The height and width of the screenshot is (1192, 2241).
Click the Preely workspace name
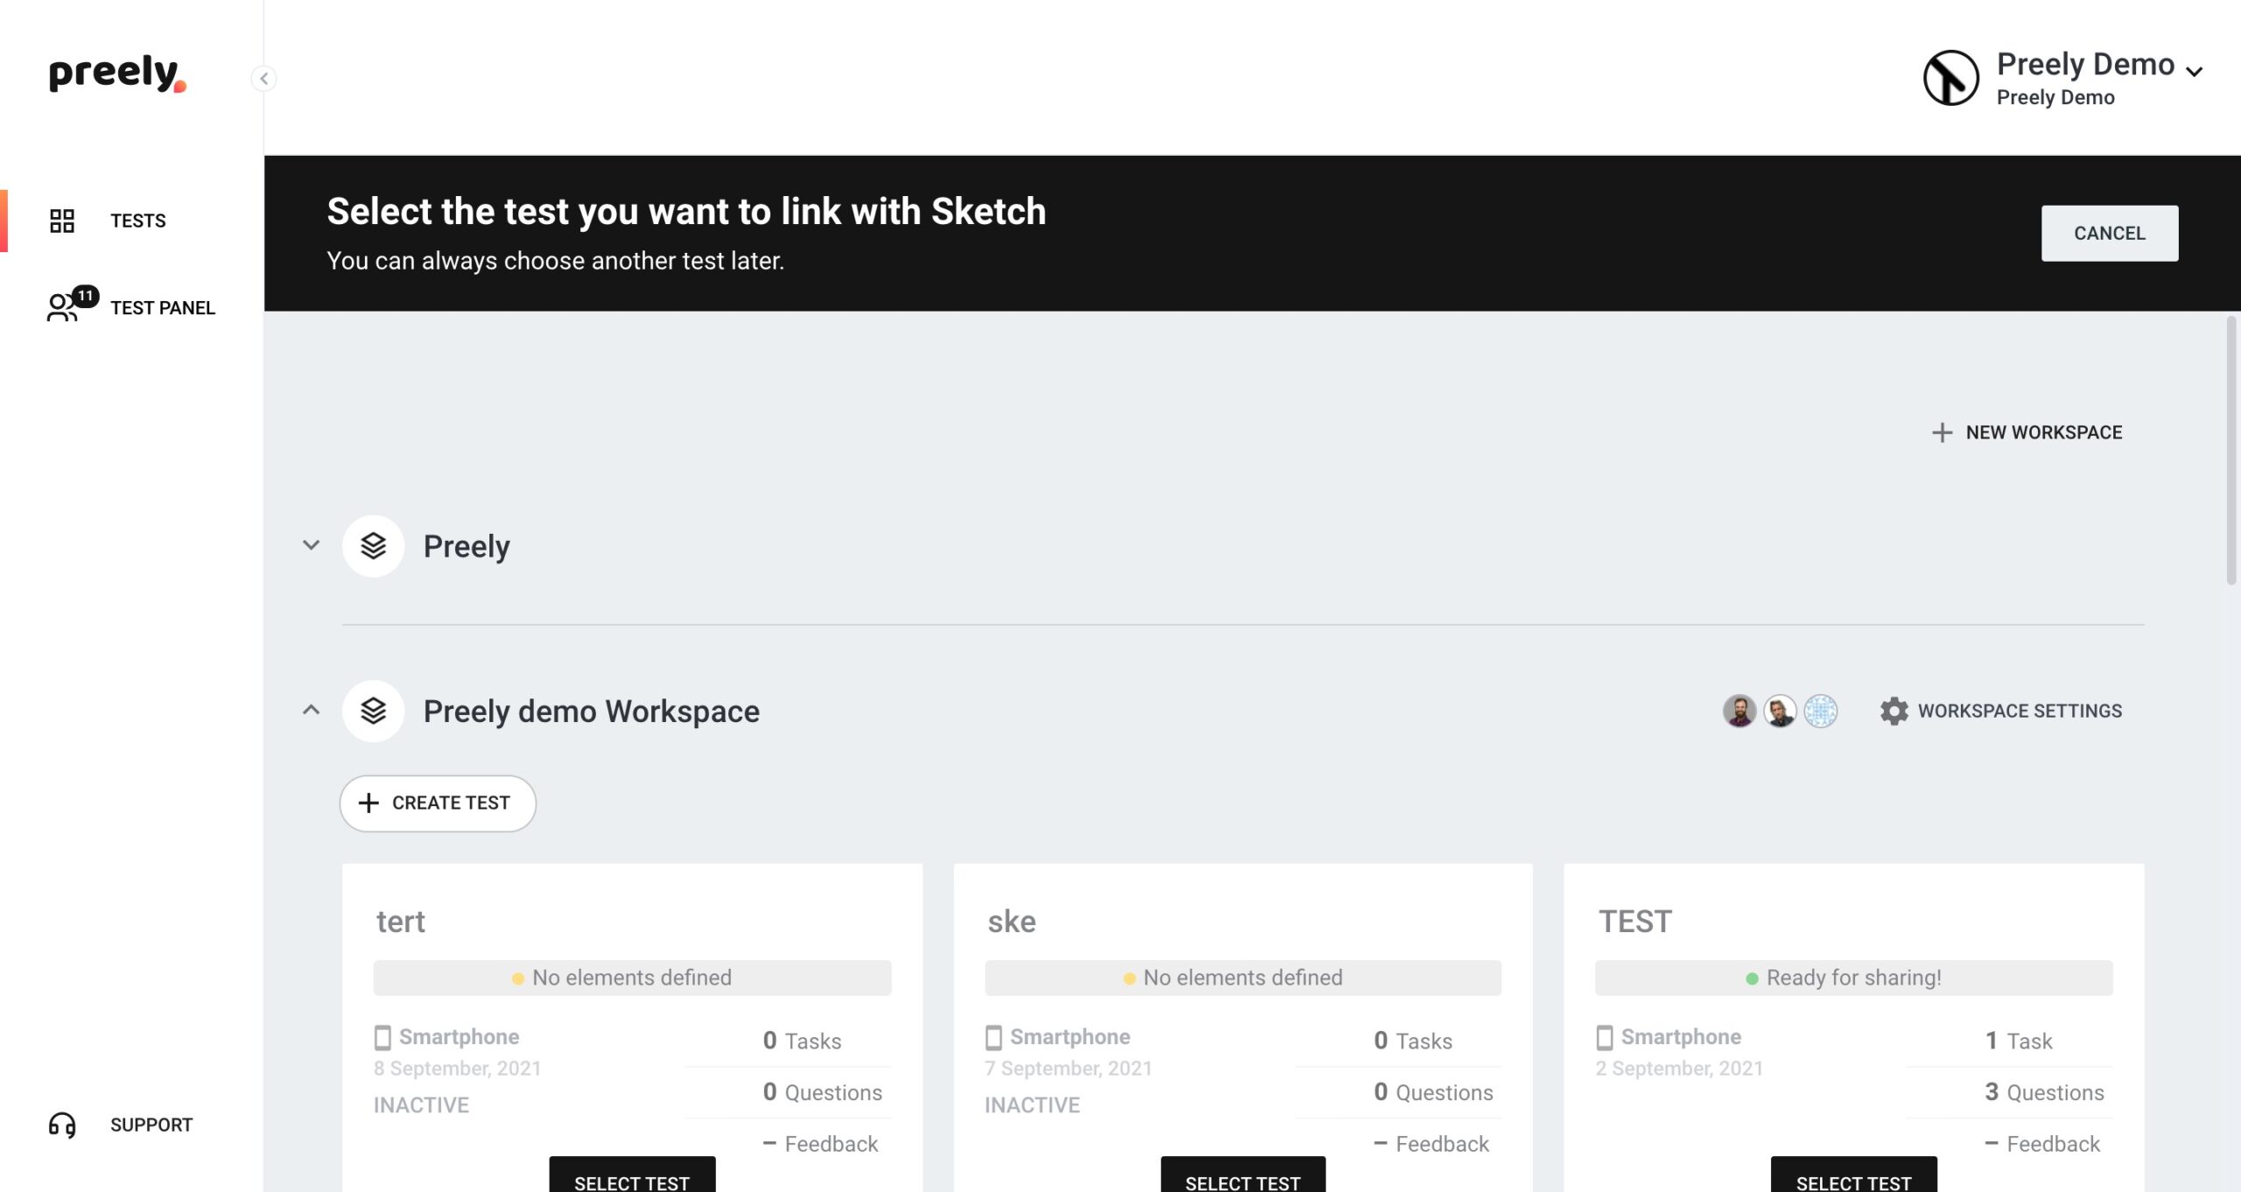click(x=467, y=546)
